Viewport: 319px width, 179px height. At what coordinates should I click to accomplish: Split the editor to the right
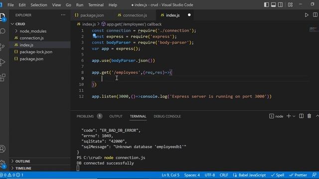[x=315, y=15]
